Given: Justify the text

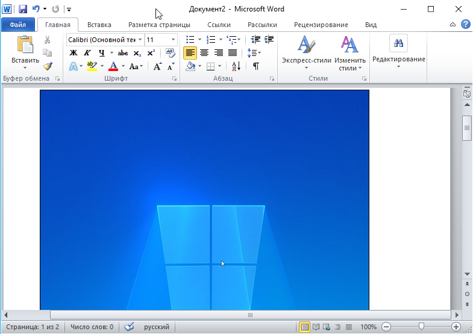Looking at the screenshot, I should [x=233, y=53].
